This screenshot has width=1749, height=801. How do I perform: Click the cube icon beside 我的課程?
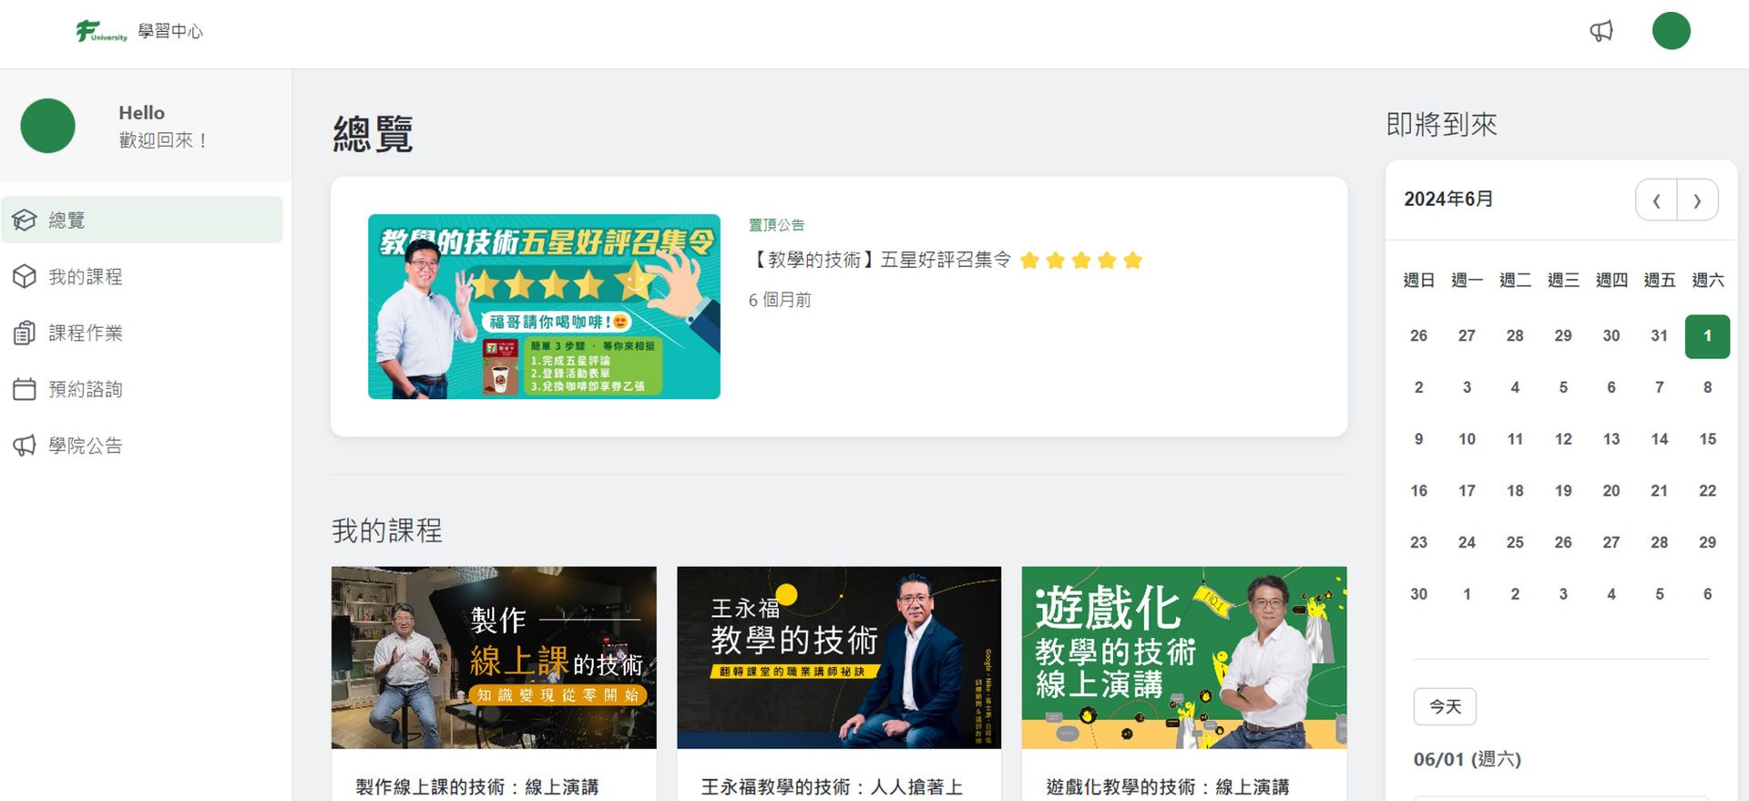click(25, 277)
